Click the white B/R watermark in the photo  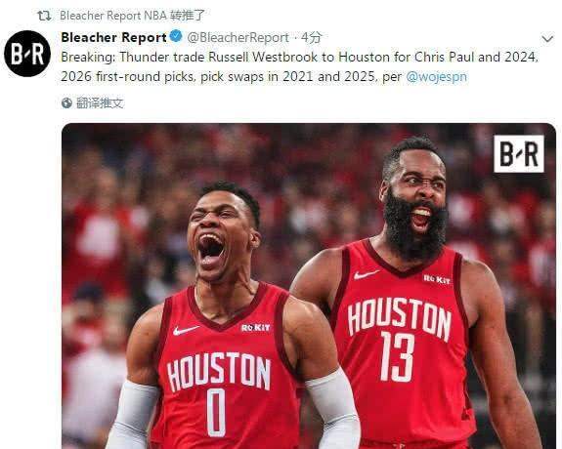519,153
